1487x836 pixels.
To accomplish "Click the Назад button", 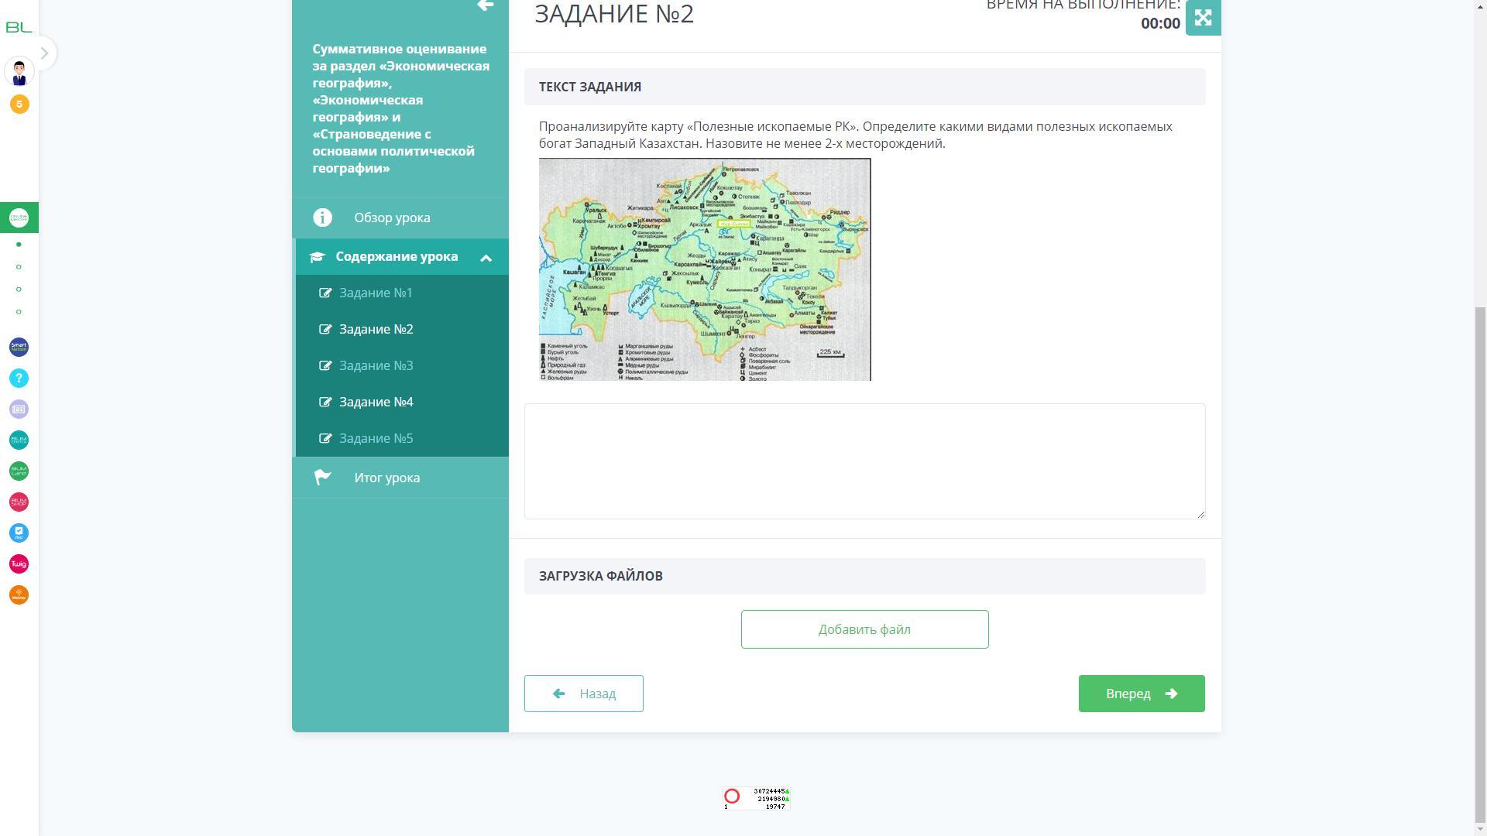I will point(583,694).
